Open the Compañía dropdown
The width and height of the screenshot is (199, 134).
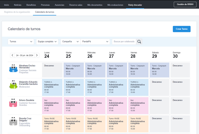pos(70,41)
